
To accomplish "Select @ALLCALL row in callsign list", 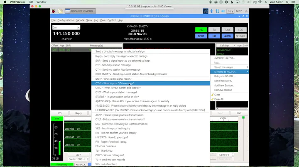I will pyautogui.click(x=232, y=50).
